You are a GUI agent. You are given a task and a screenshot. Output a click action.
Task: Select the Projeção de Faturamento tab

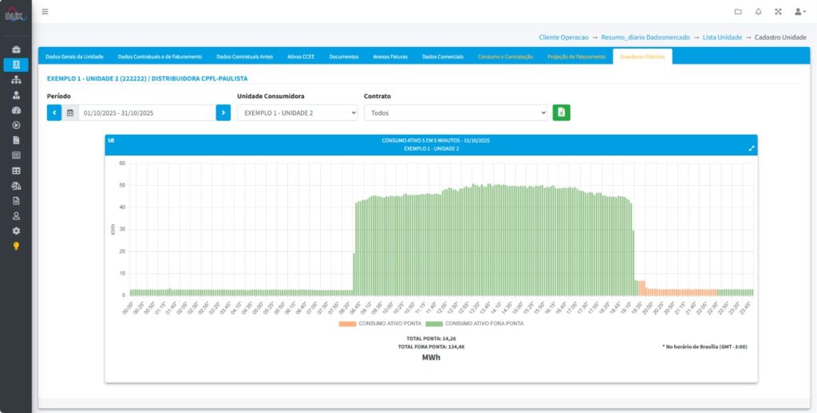pyautogui.click(x=576, y=57)
